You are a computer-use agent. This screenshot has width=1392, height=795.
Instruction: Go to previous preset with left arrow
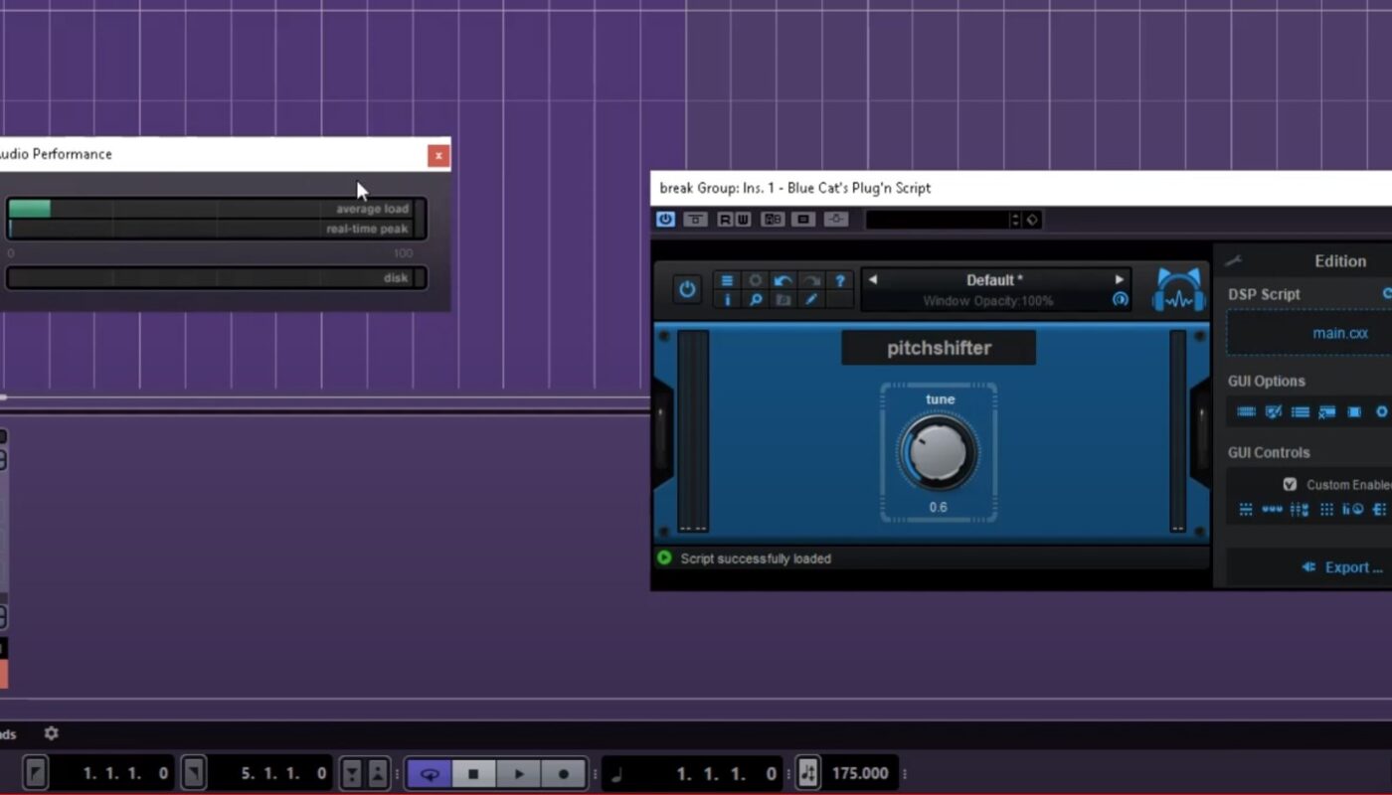point(873,279)
